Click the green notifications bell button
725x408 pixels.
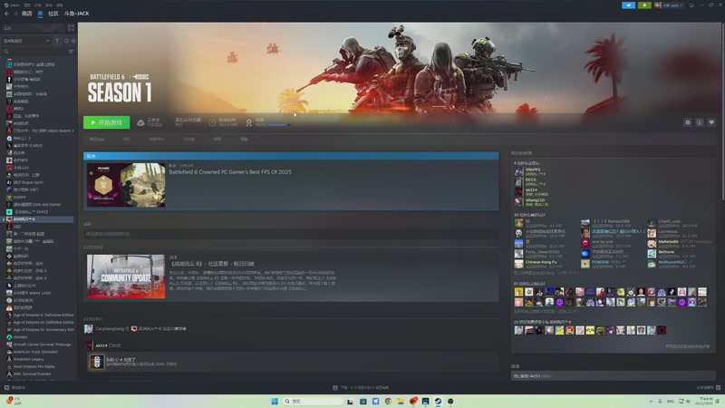[644, 5]
